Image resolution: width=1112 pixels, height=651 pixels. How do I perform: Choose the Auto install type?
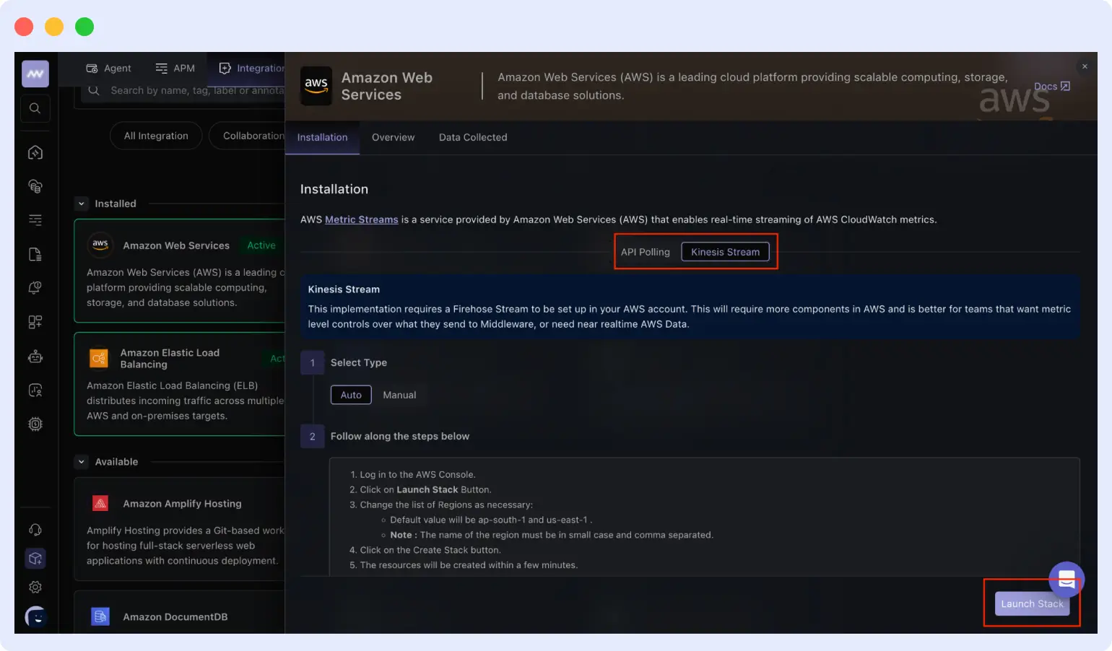(351, 395)
